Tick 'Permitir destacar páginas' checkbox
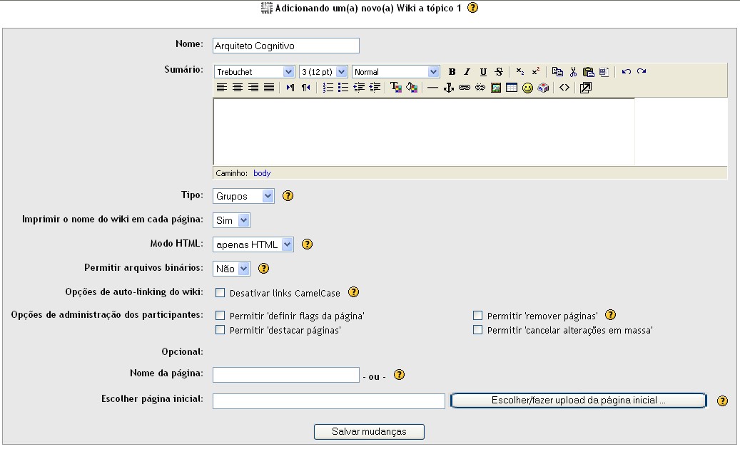 point(221,330)
